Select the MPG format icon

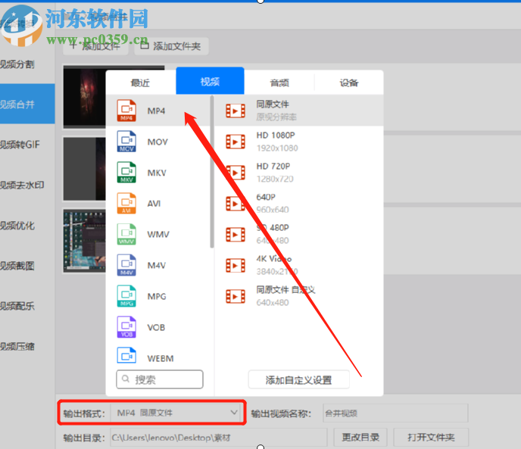126,296
